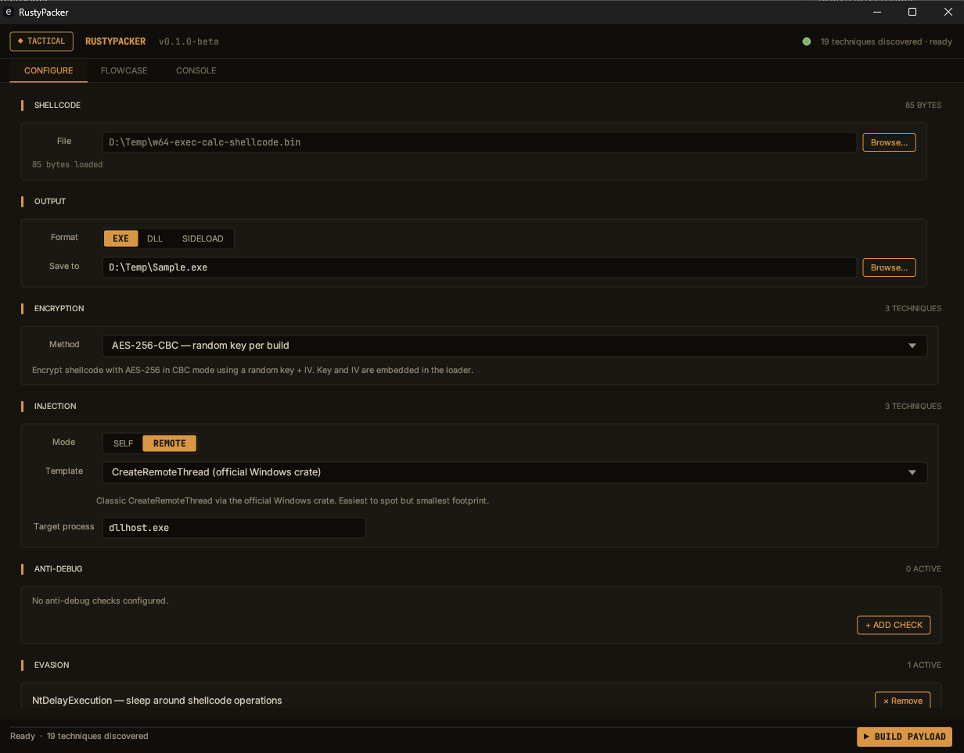
Task: Click the Template dropdown arrow
Action: click(x=912, y=472)
